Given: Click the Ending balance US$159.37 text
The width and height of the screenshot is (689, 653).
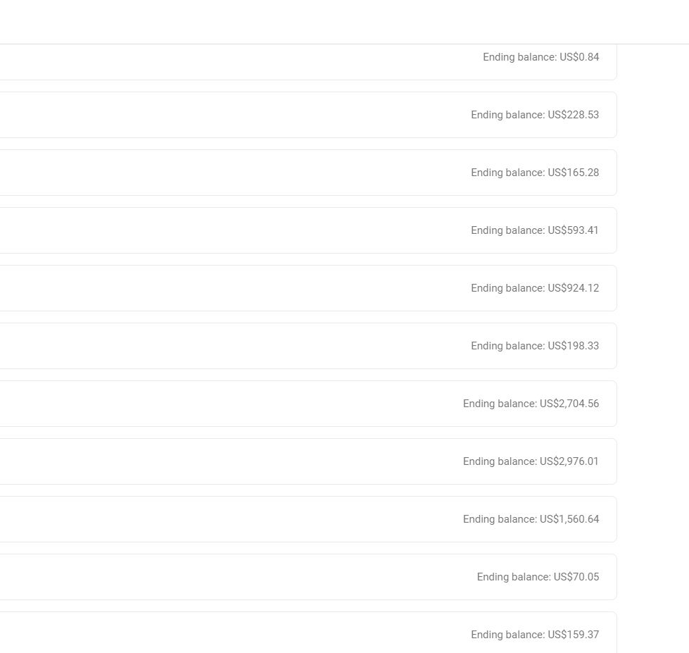Looking at the screenshot, I should point(535,635).
